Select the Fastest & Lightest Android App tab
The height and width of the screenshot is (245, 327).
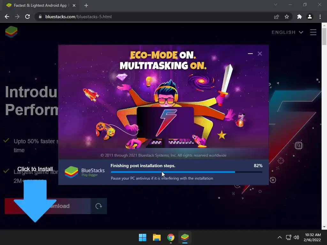[x=40, y=5]
